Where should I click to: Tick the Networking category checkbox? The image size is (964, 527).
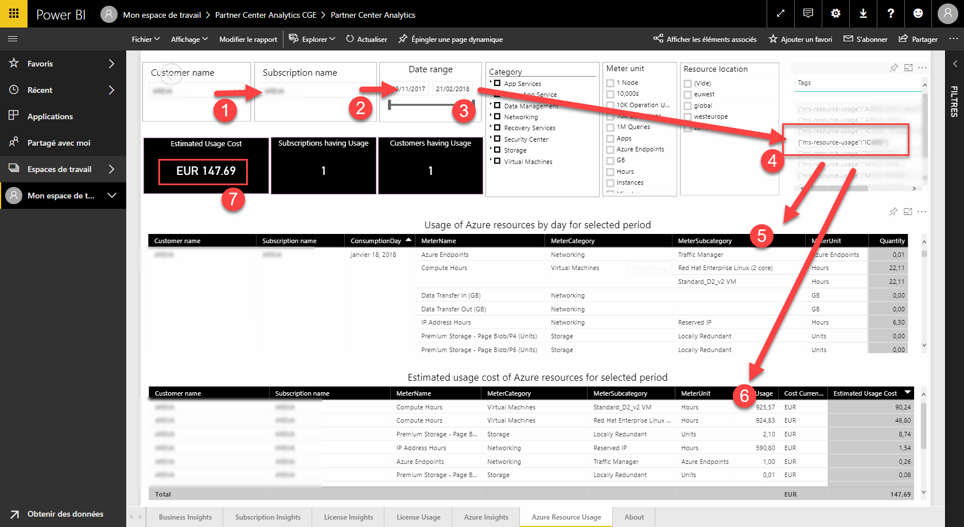497,116
